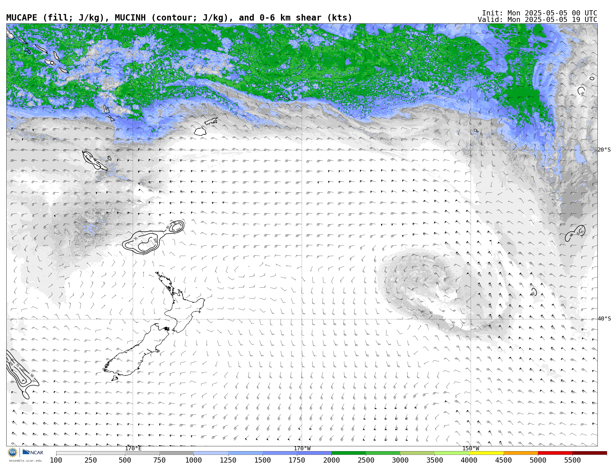Click the pale blue 1000–1250 colorbar segment

coord(211,453)
